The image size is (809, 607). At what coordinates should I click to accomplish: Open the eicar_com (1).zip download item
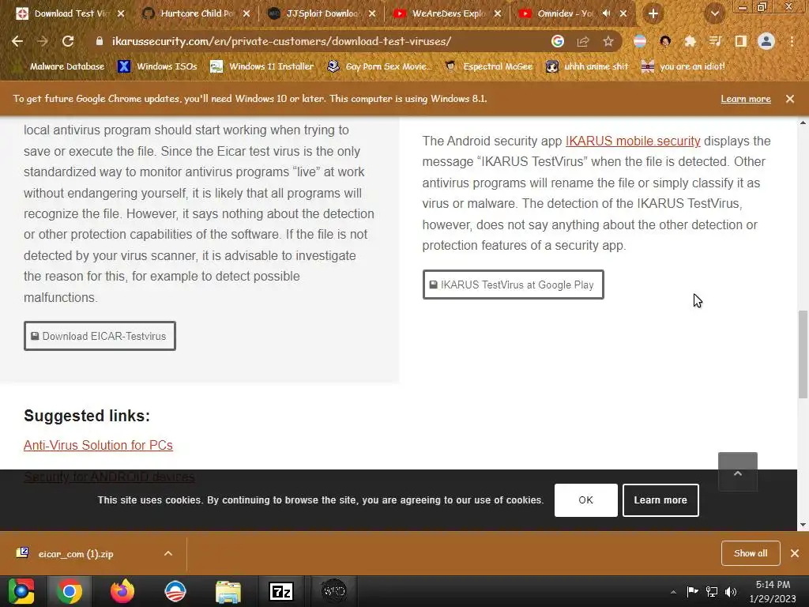[x=76, y=553]
